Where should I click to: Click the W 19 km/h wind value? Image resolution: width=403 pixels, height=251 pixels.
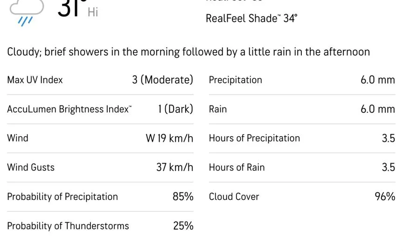[x=169, y=139]
